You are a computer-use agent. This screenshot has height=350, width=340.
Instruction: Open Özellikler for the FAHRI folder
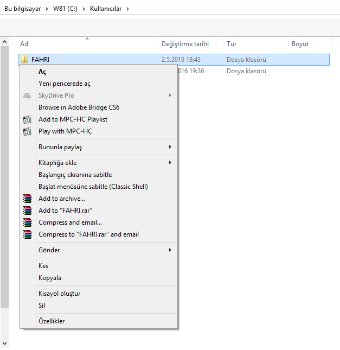(x=99, y=321)
